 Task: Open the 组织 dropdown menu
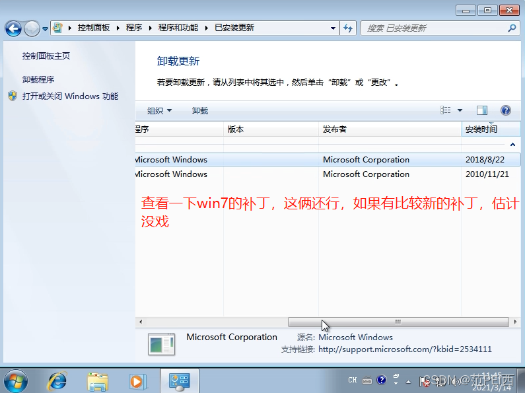[159, 111]
